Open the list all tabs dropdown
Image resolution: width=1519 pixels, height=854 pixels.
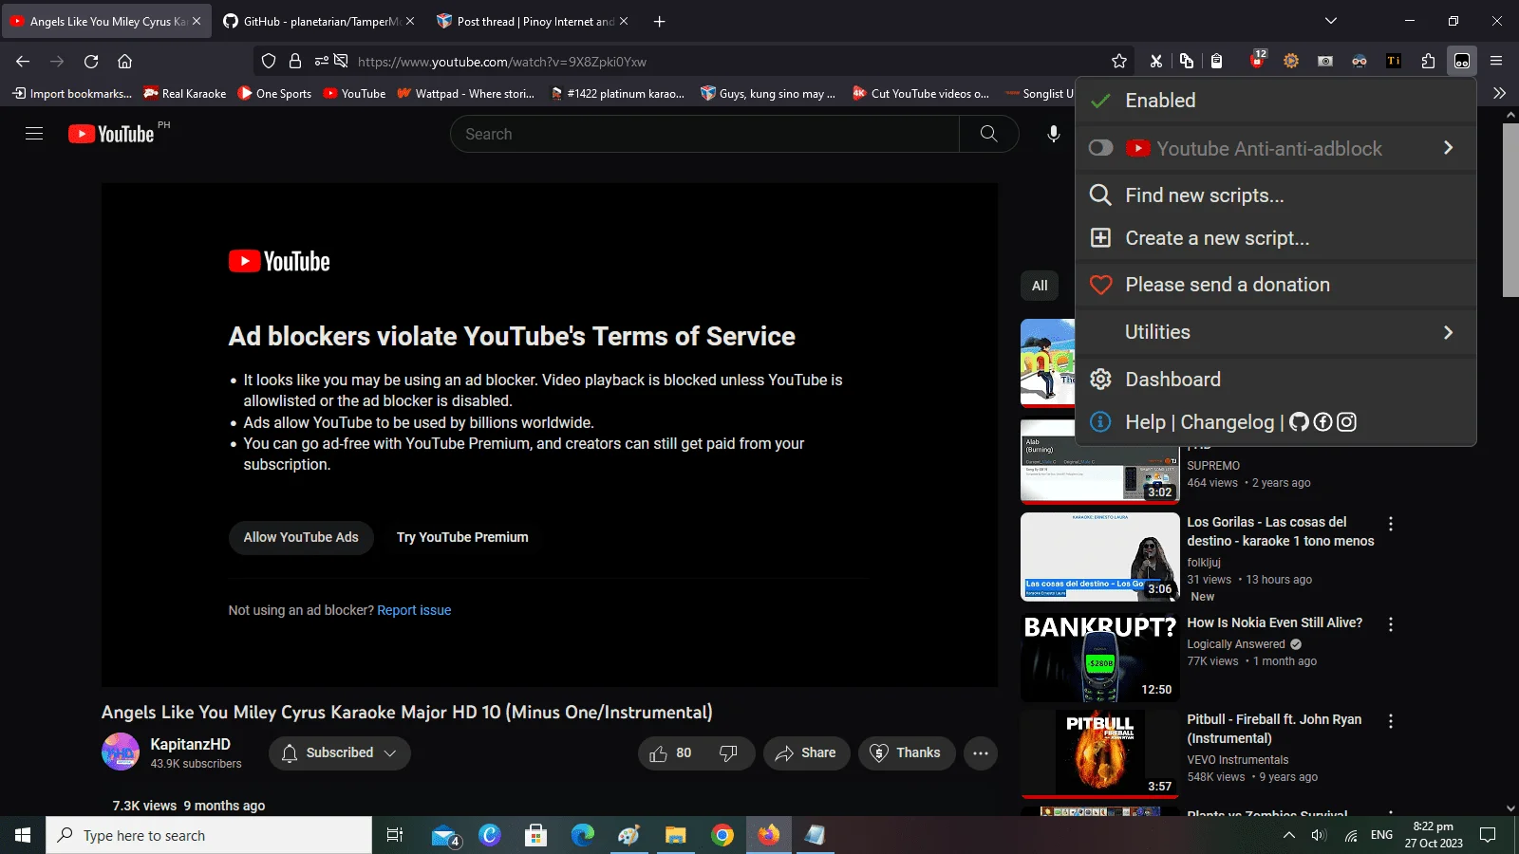pos(1331,21)
